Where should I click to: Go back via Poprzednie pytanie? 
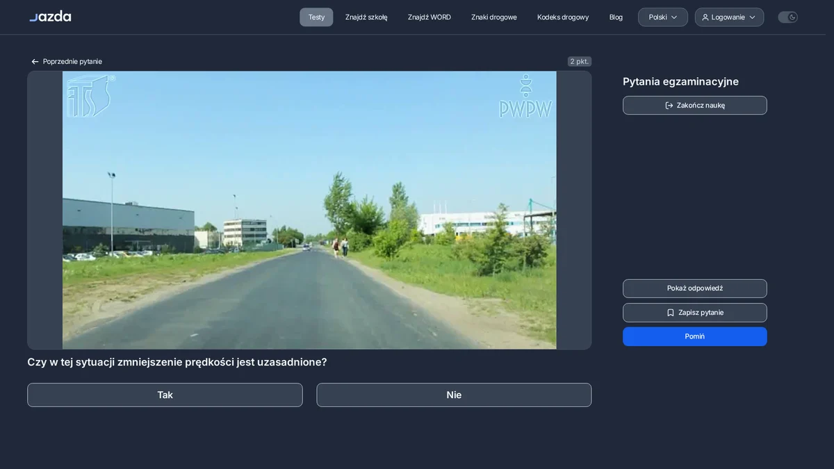coord(66,62)
